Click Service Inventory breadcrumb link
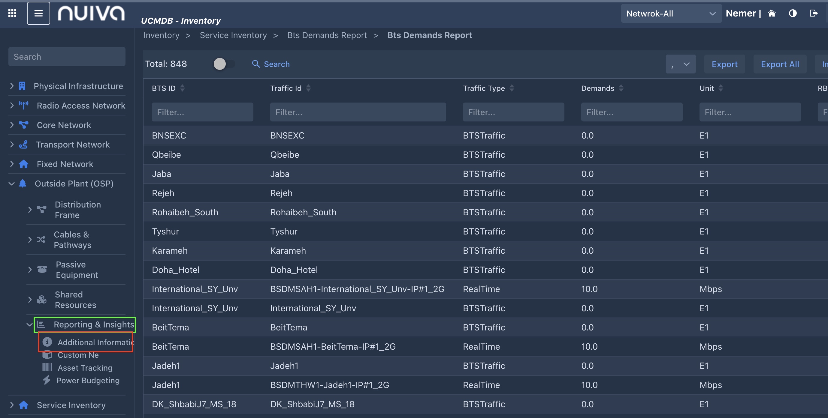 [233, 35]
